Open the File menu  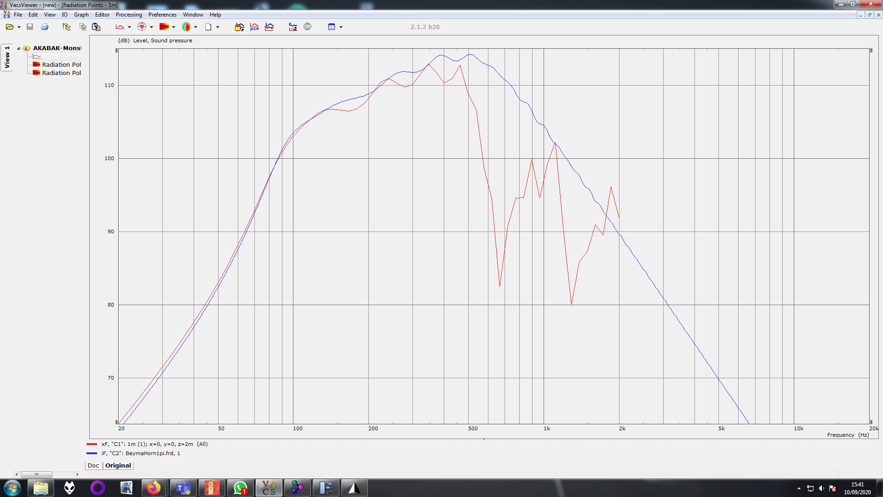[18, 15]
